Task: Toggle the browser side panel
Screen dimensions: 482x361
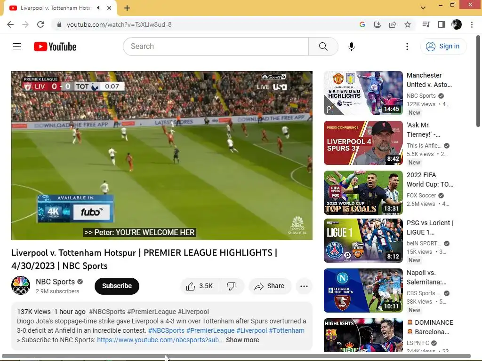Action: (x=442, y=24)
